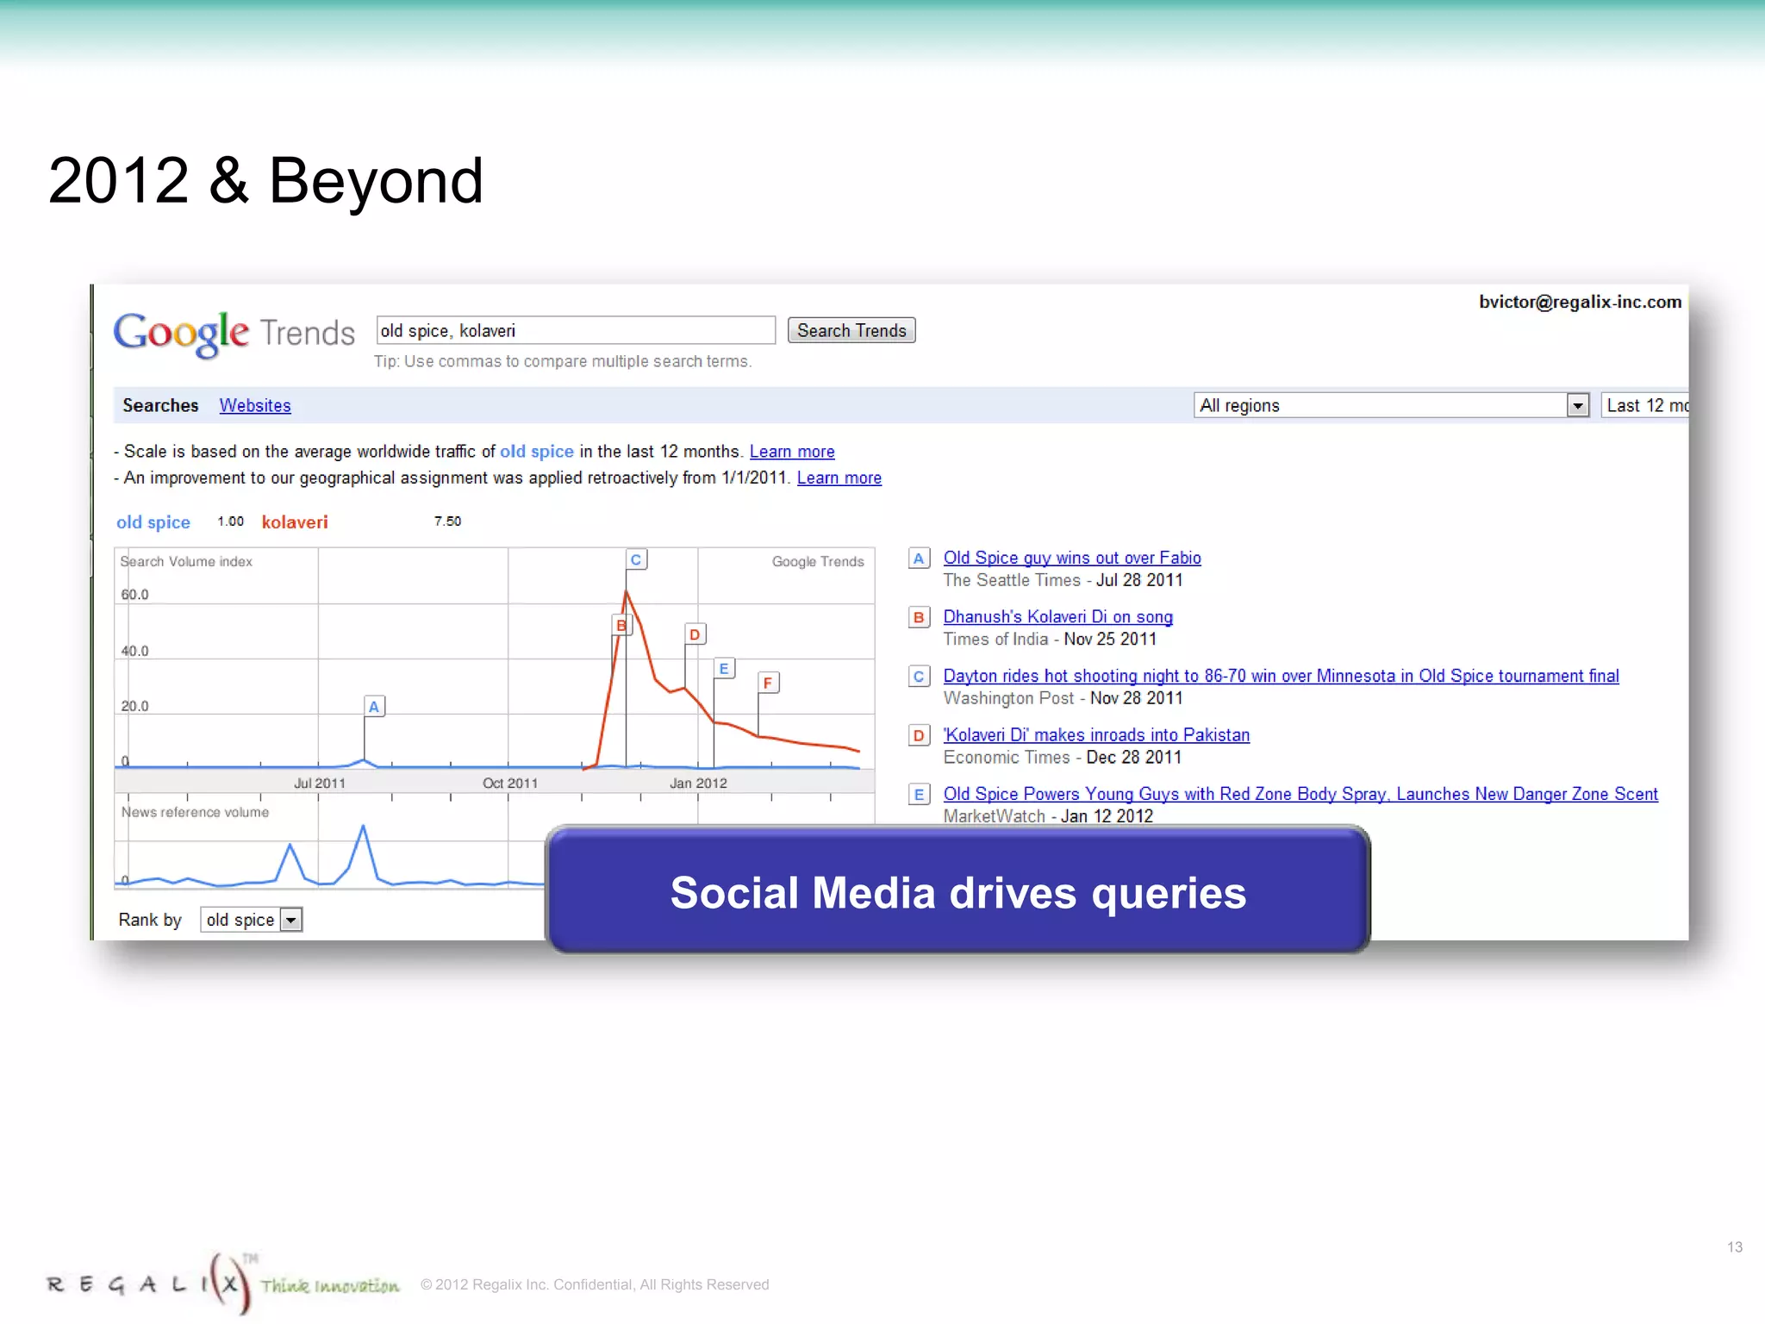
Task: Click marker E flag on the chart
Action: pos(724,668)
